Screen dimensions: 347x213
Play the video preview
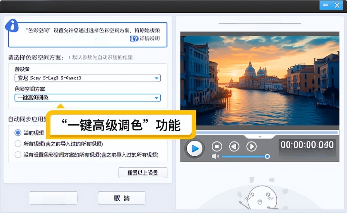(195, 148)
